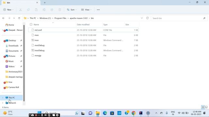
Task: Click the Share toolbar icon
Action: pos(52,10)
